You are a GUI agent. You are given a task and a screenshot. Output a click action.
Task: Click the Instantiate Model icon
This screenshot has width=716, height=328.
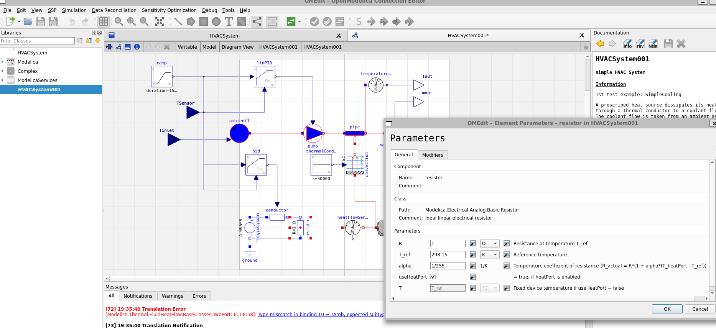click(x=340, y=21)
